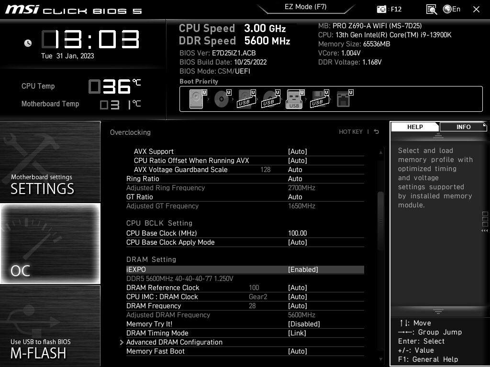Click Adjusted DRAM Frequency 5600MHz value

(x=301, y=315)
